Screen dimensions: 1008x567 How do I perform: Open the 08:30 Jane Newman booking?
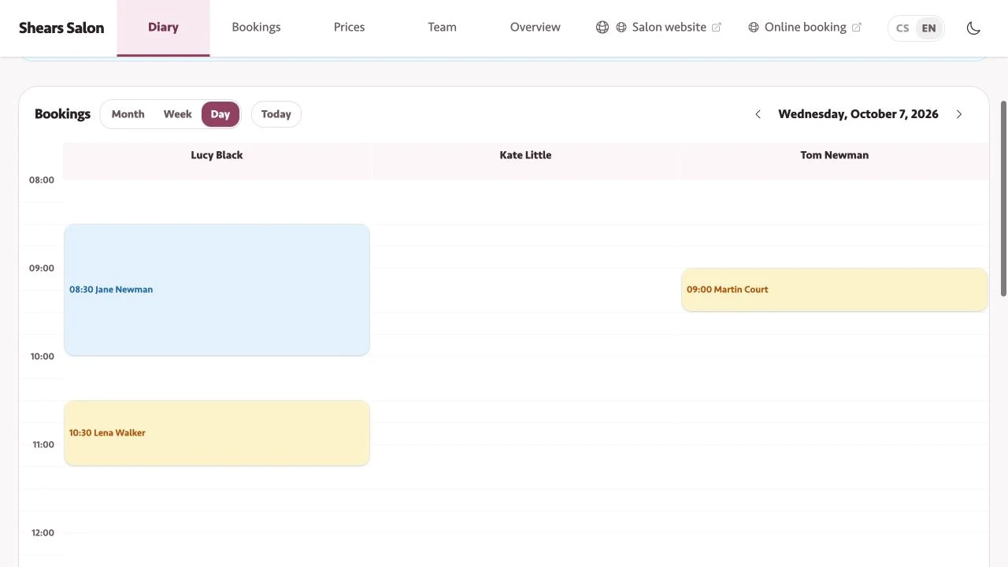pyautogui.click(x=217, y=290)
